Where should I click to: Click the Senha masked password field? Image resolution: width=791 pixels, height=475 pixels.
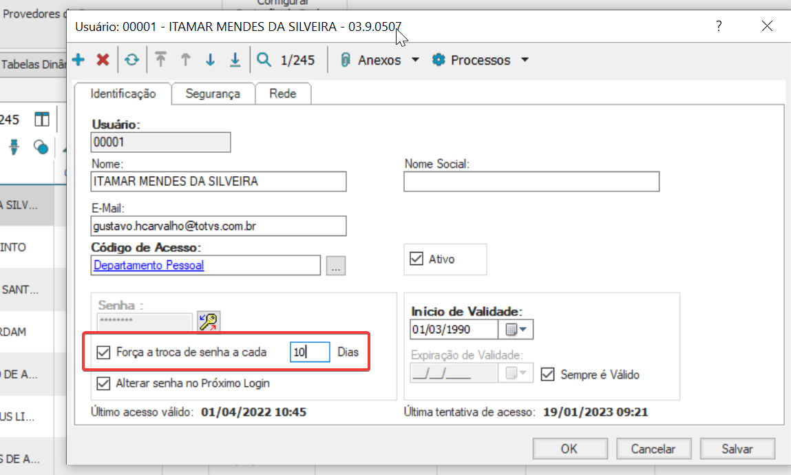[145, 321]
